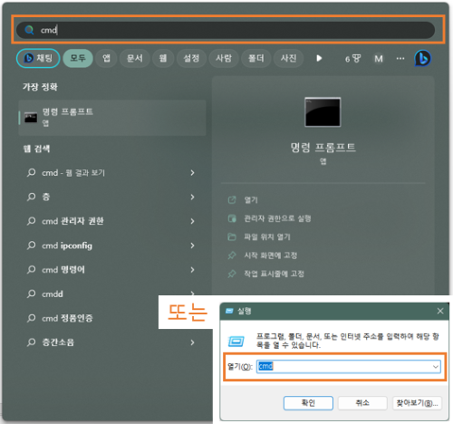Select 'cmd - 웹 결과 보기' suggestion
453x424 pixels.
tap(73, 173)
